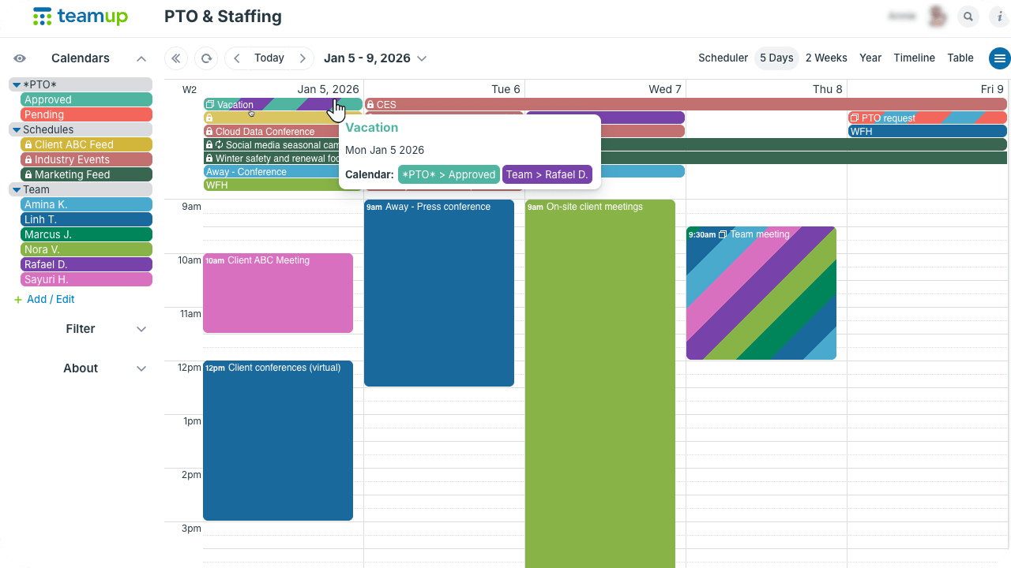Switch to the Timeline view
The height and width of the screenshot is (568, 1011).
[914, 58]
